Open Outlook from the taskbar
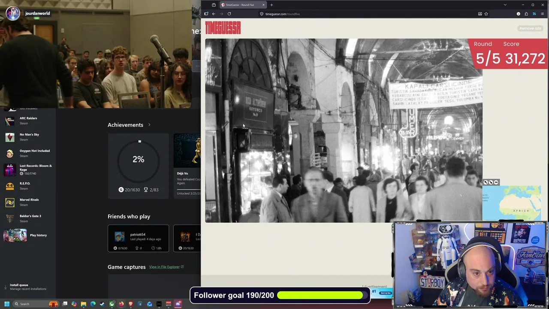The width and height of the screenshot is (549, 309). (x=149, y=304)
